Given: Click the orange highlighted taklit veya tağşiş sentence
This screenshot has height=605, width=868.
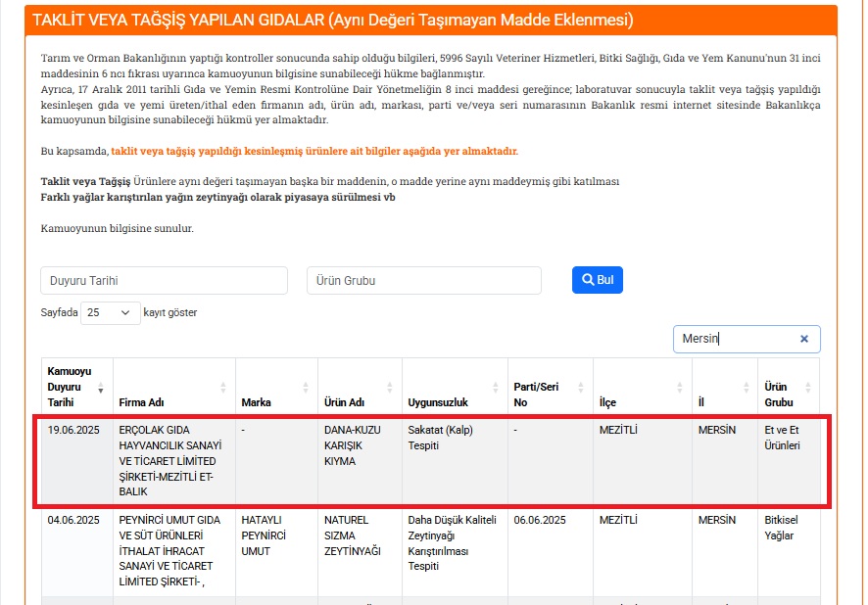Looking at the screenshot, I should (x=314, y=151).
